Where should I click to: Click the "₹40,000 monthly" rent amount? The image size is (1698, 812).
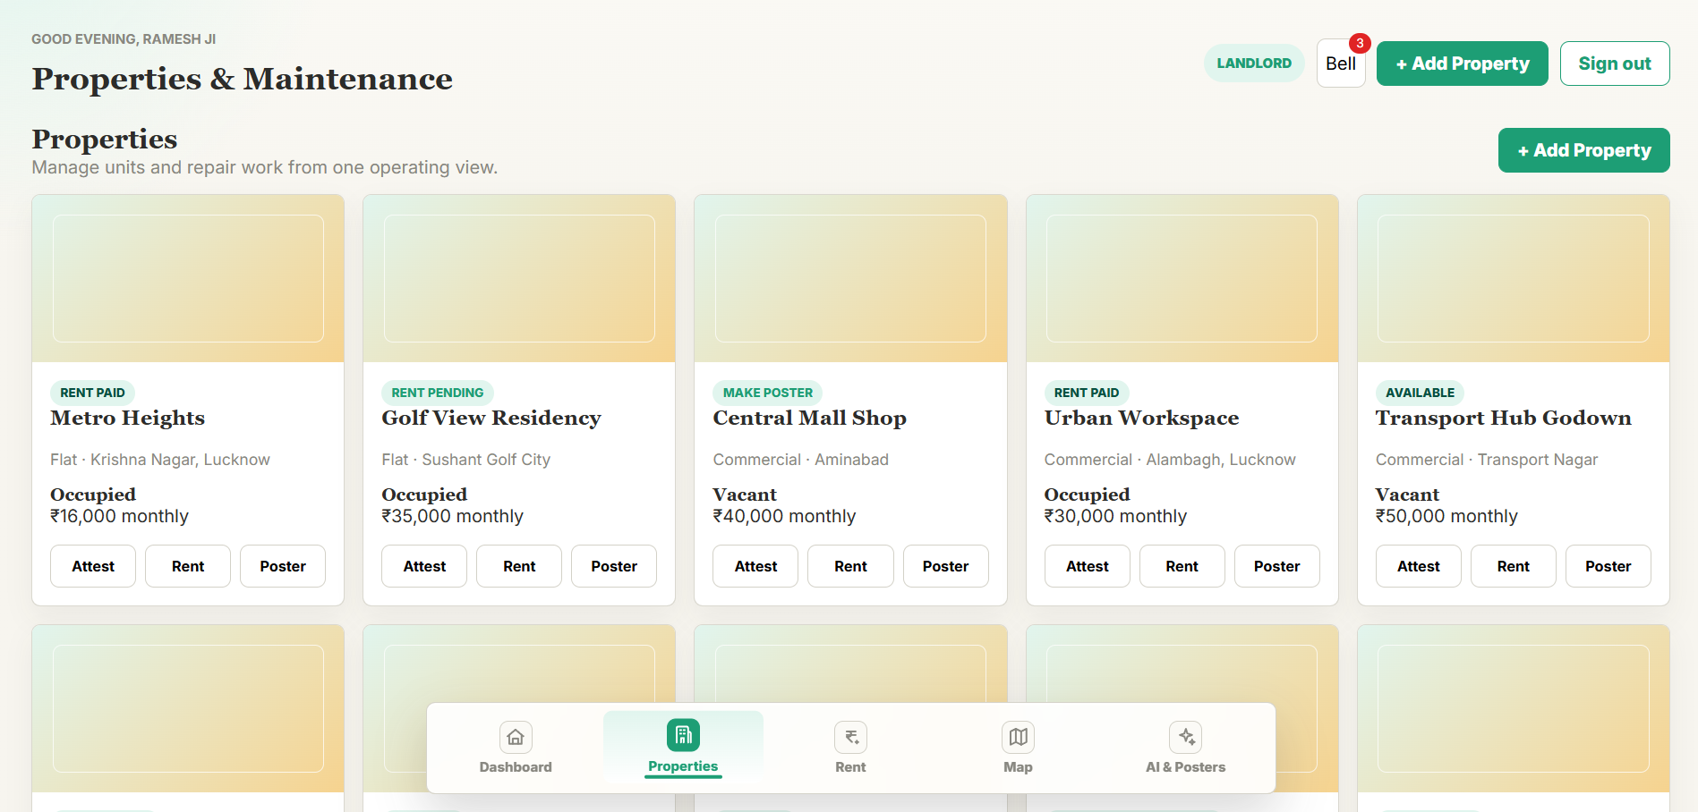coord(785,516)
